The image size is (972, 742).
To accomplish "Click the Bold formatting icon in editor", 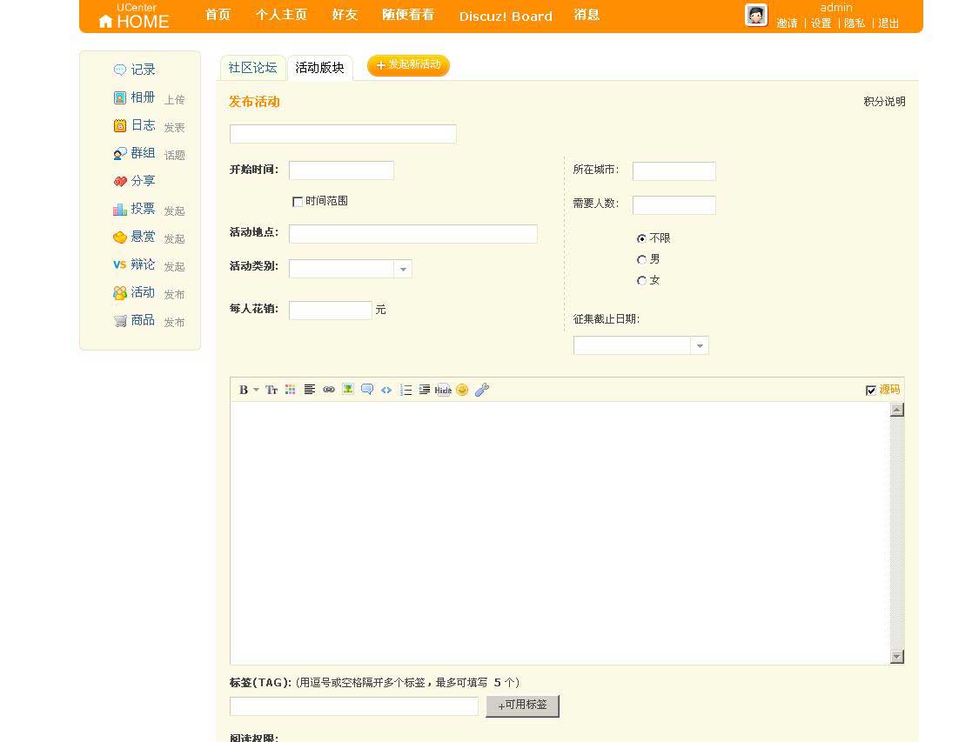I will pyautogui.click(x=244, y=390).
